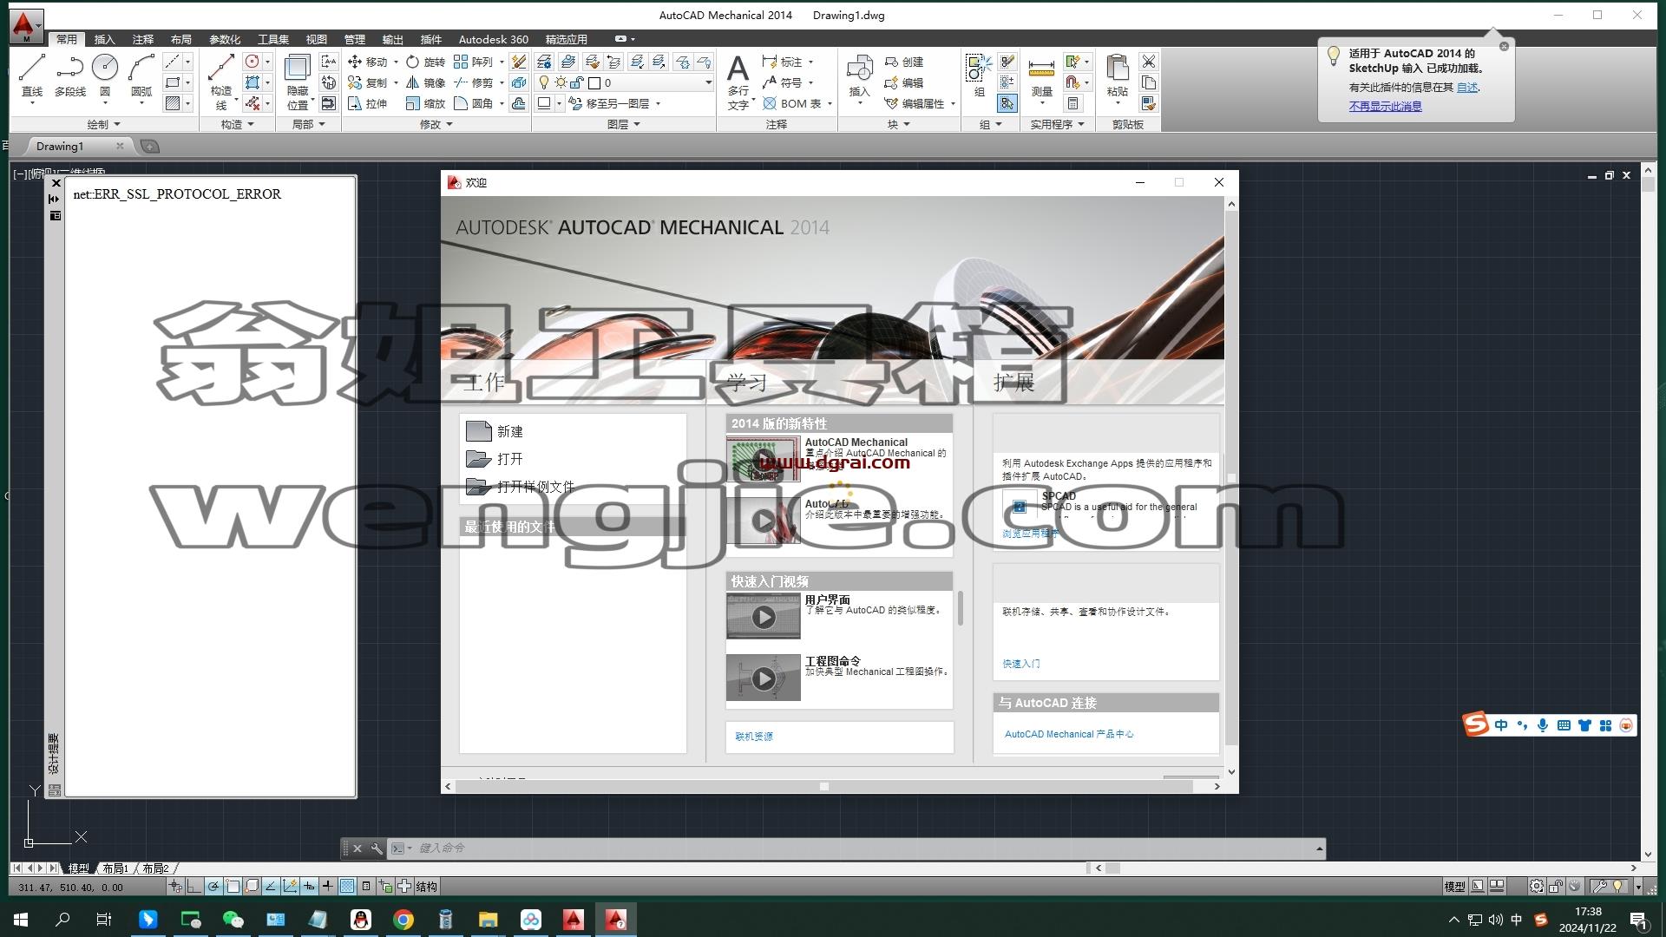Expand the 图层 panel dropdown
Viewport: 1666px width, 937px height.
[x=624, y=124]
